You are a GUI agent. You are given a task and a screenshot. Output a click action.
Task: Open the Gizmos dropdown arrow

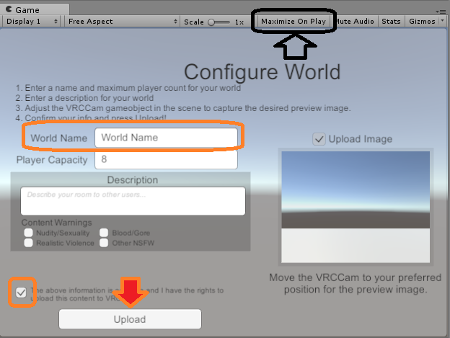click(442, 21)
